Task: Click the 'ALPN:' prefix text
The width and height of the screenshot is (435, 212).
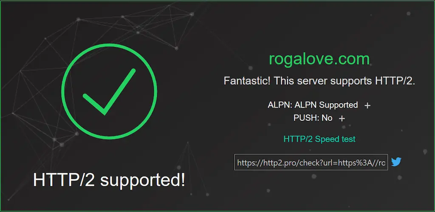Action: 280,105
